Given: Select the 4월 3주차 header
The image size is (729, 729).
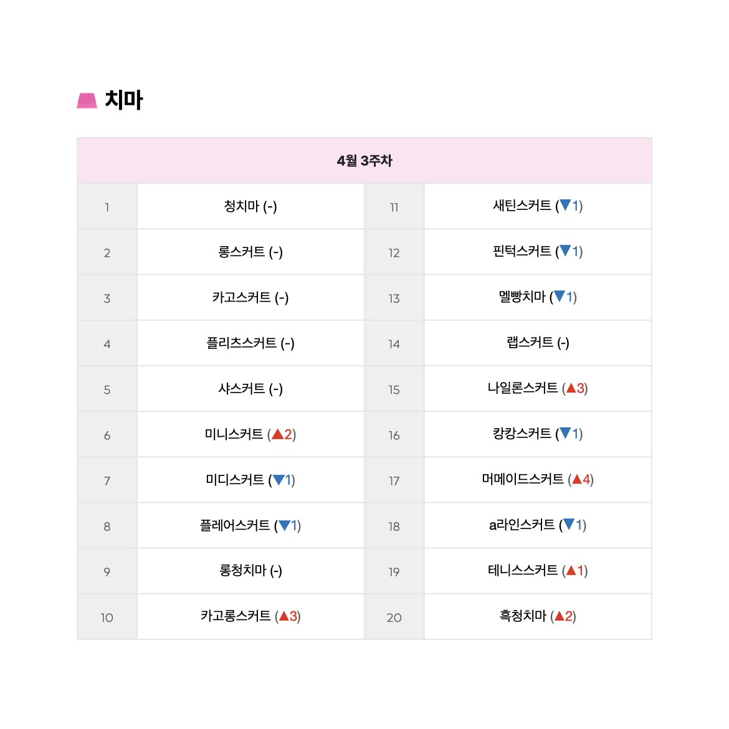Looking at the screenshot, I should click(x=364, y=161).
